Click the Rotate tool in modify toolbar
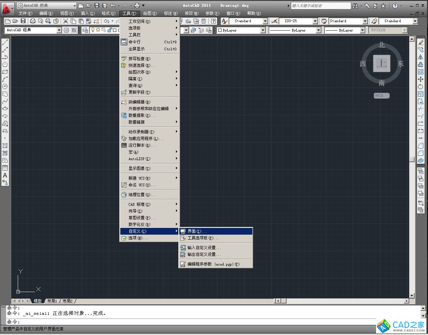Image resolution: width=428 pixels, height=335 pixels. point(421,87)
